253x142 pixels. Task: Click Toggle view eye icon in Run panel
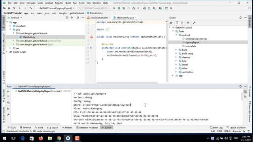tap(8, 103)
